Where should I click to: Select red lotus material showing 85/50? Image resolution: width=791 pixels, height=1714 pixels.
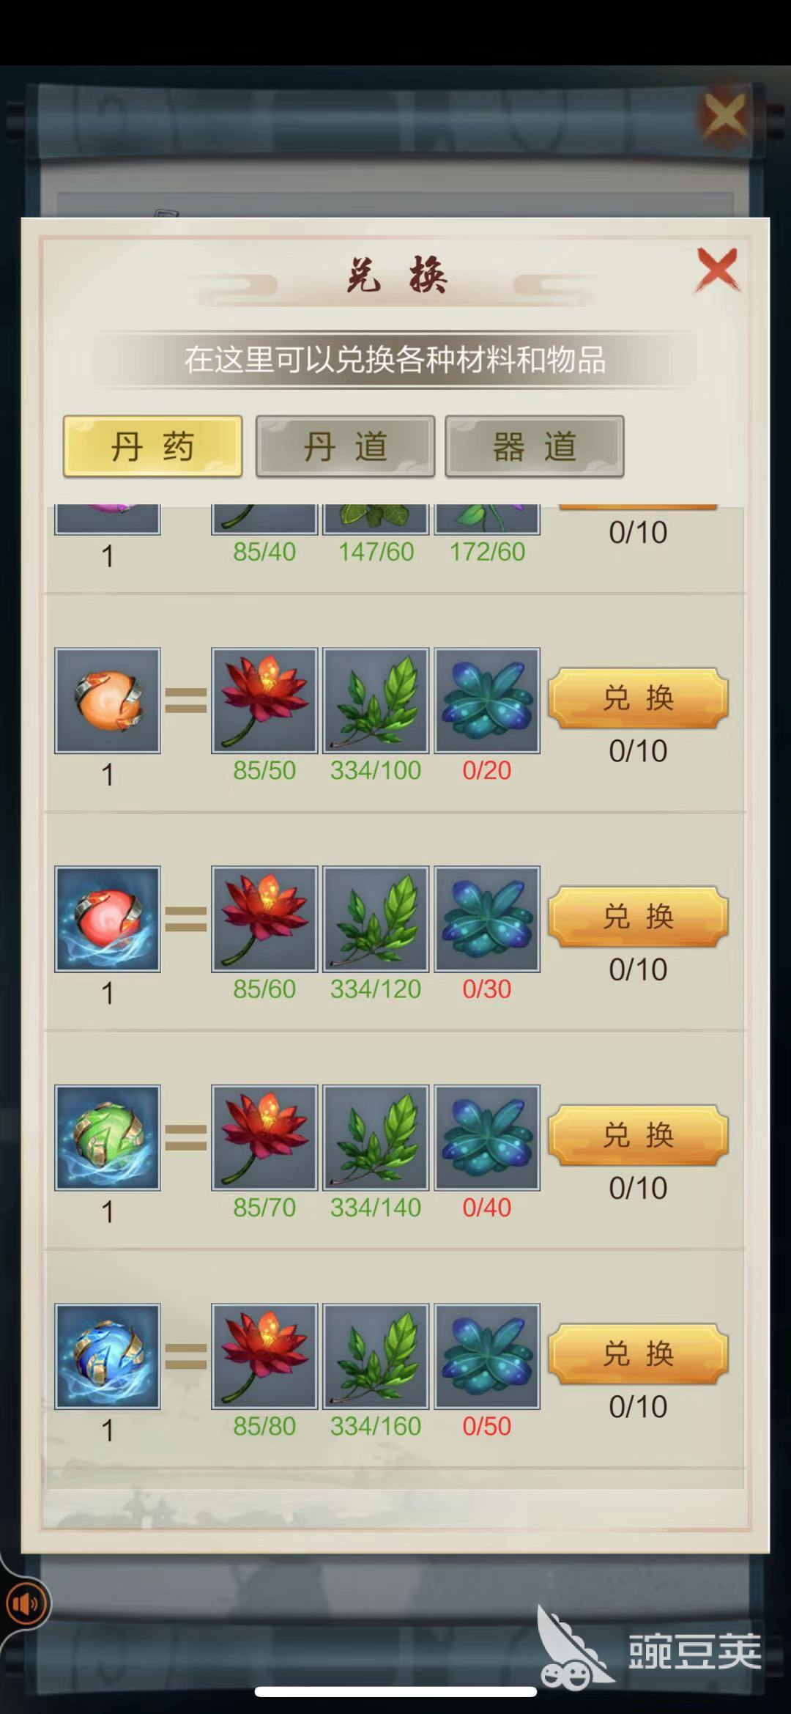click(264, 701)
